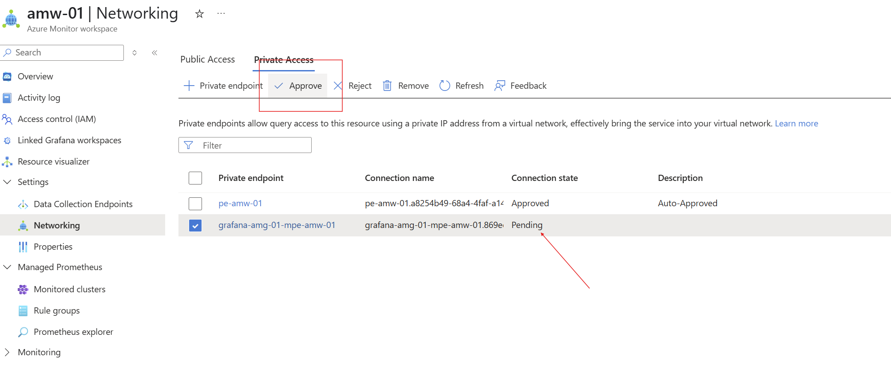The width and height of the screenshot is (891, 369).
Task: Open Monitored clusters page
Action: [70, 290]
